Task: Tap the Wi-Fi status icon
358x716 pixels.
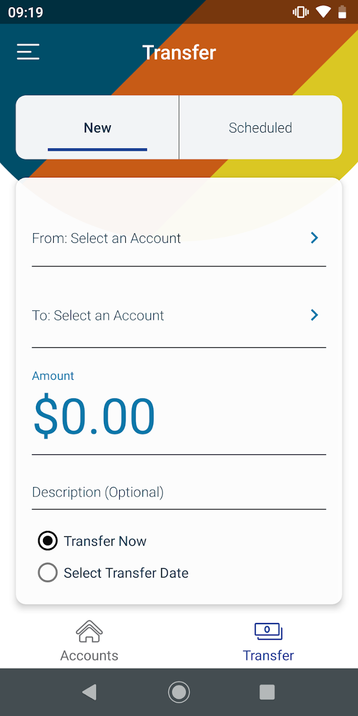Action: pyautogui.click(x=323, y=12)
